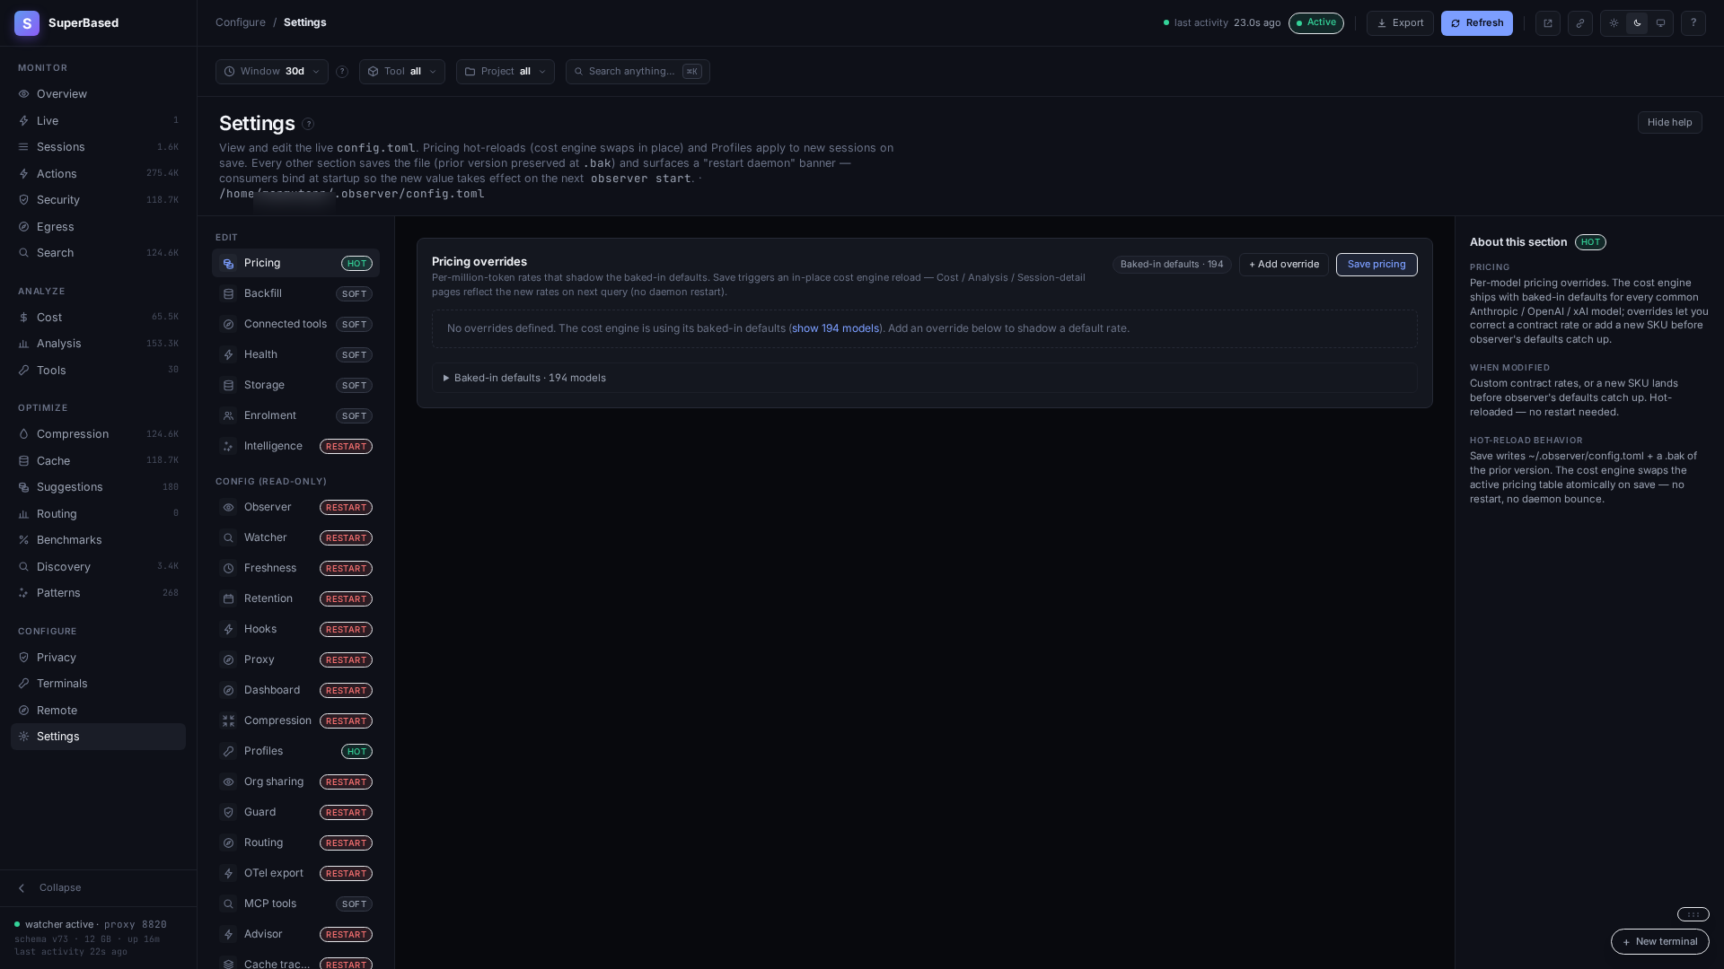Screen dimensions: 1724x969
Task: Click the Intelligence section icon
Action: coord(228,447)
